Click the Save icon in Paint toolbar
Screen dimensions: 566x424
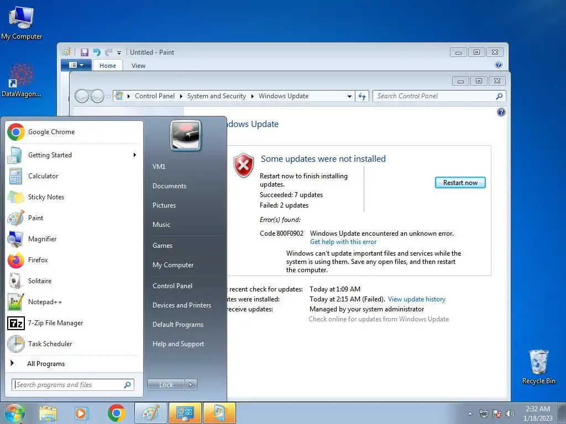point(85,52)
